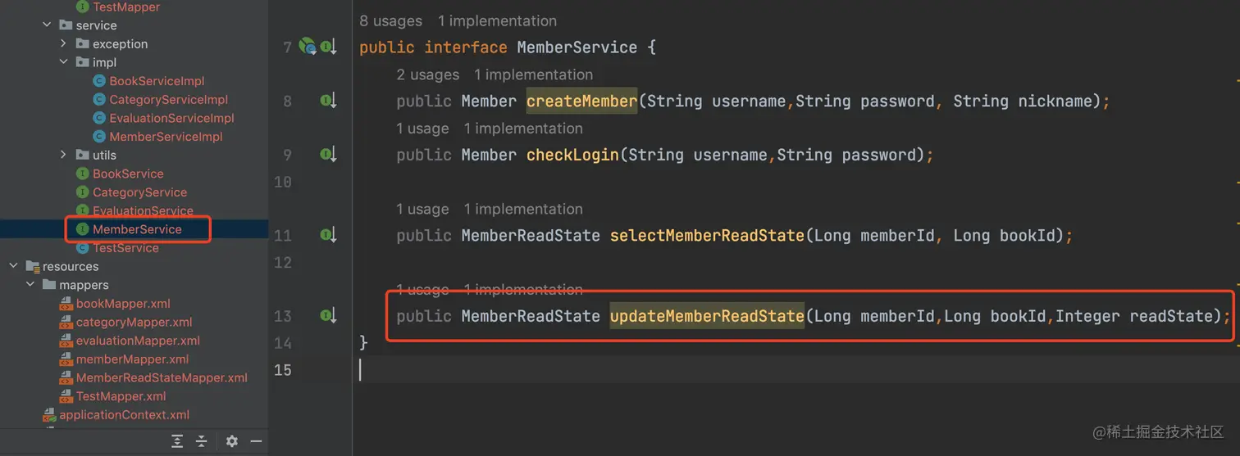1240x456 pixels.
Task: Collapse the impl folder chevron
Action: click(64, 62)
